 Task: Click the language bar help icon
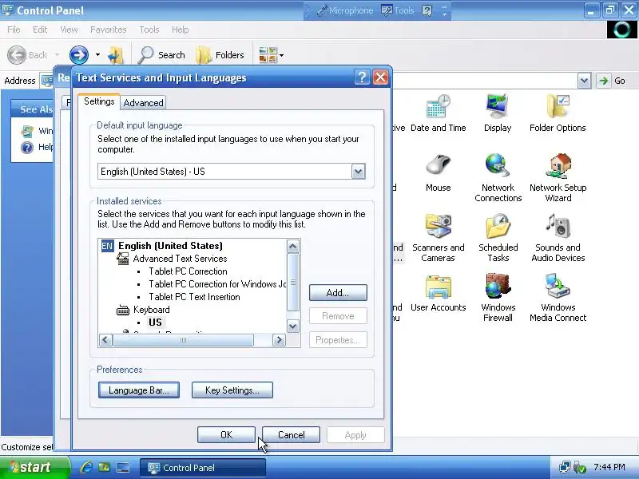coord(427,10)
